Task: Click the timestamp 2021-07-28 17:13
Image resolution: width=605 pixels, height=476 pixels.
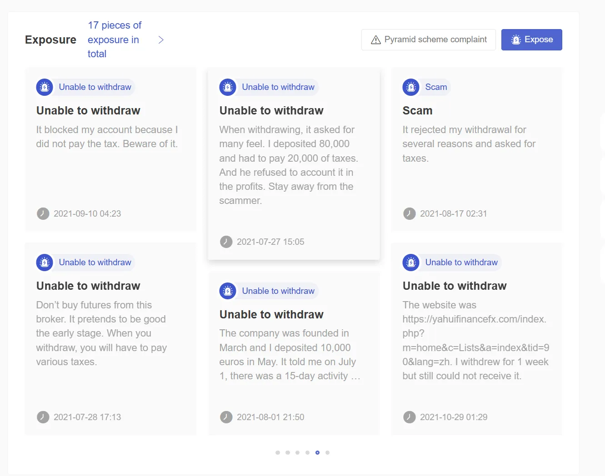Action: pos(87,417)
